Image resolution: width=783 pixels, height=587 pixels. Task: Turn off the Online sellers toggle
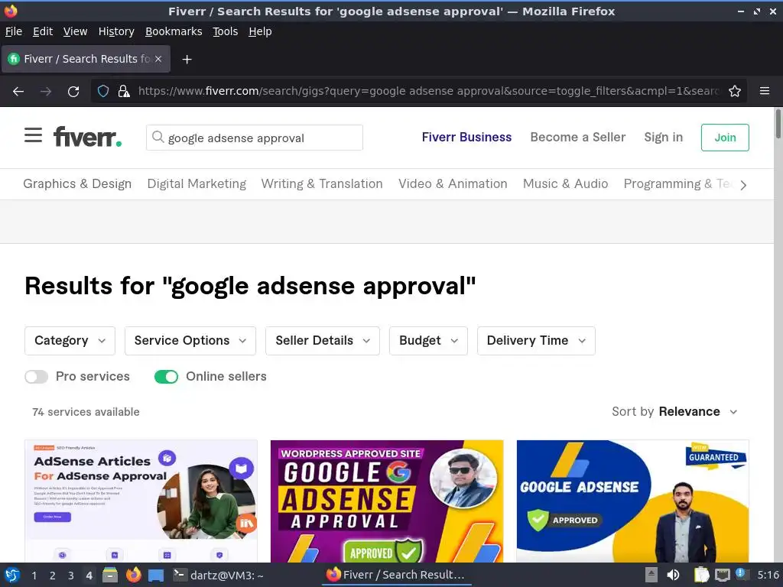pos(166,377)
